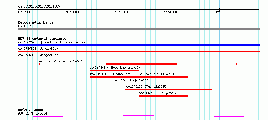Click the red bar under nsv3418113
Screen dimensions: 268x120
pyautogui.click(x=114, y=77)
